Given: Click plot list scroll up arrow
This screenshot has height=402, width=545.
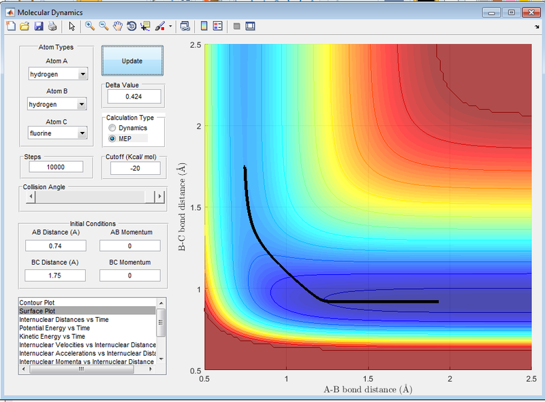Looking at the screenshot, I should 161,303.
